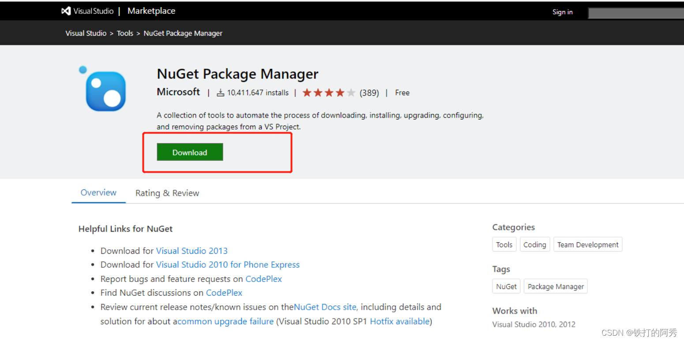Select the Package Manager tag
Viewport: 684px width, 341px height.
tap(555, 286)
